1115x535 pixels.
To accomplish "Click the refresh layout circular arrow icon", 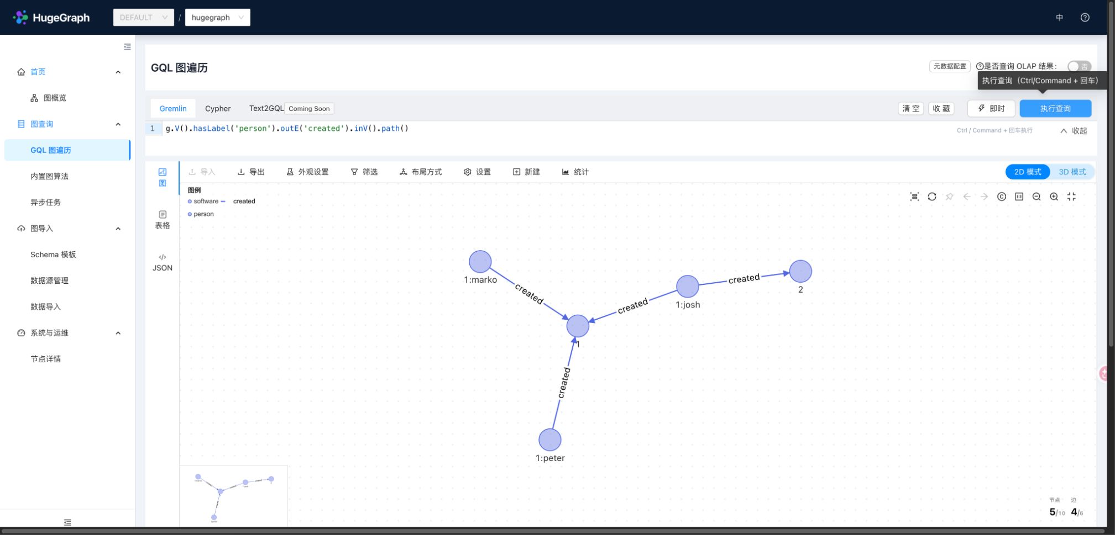I will point(932,197).
